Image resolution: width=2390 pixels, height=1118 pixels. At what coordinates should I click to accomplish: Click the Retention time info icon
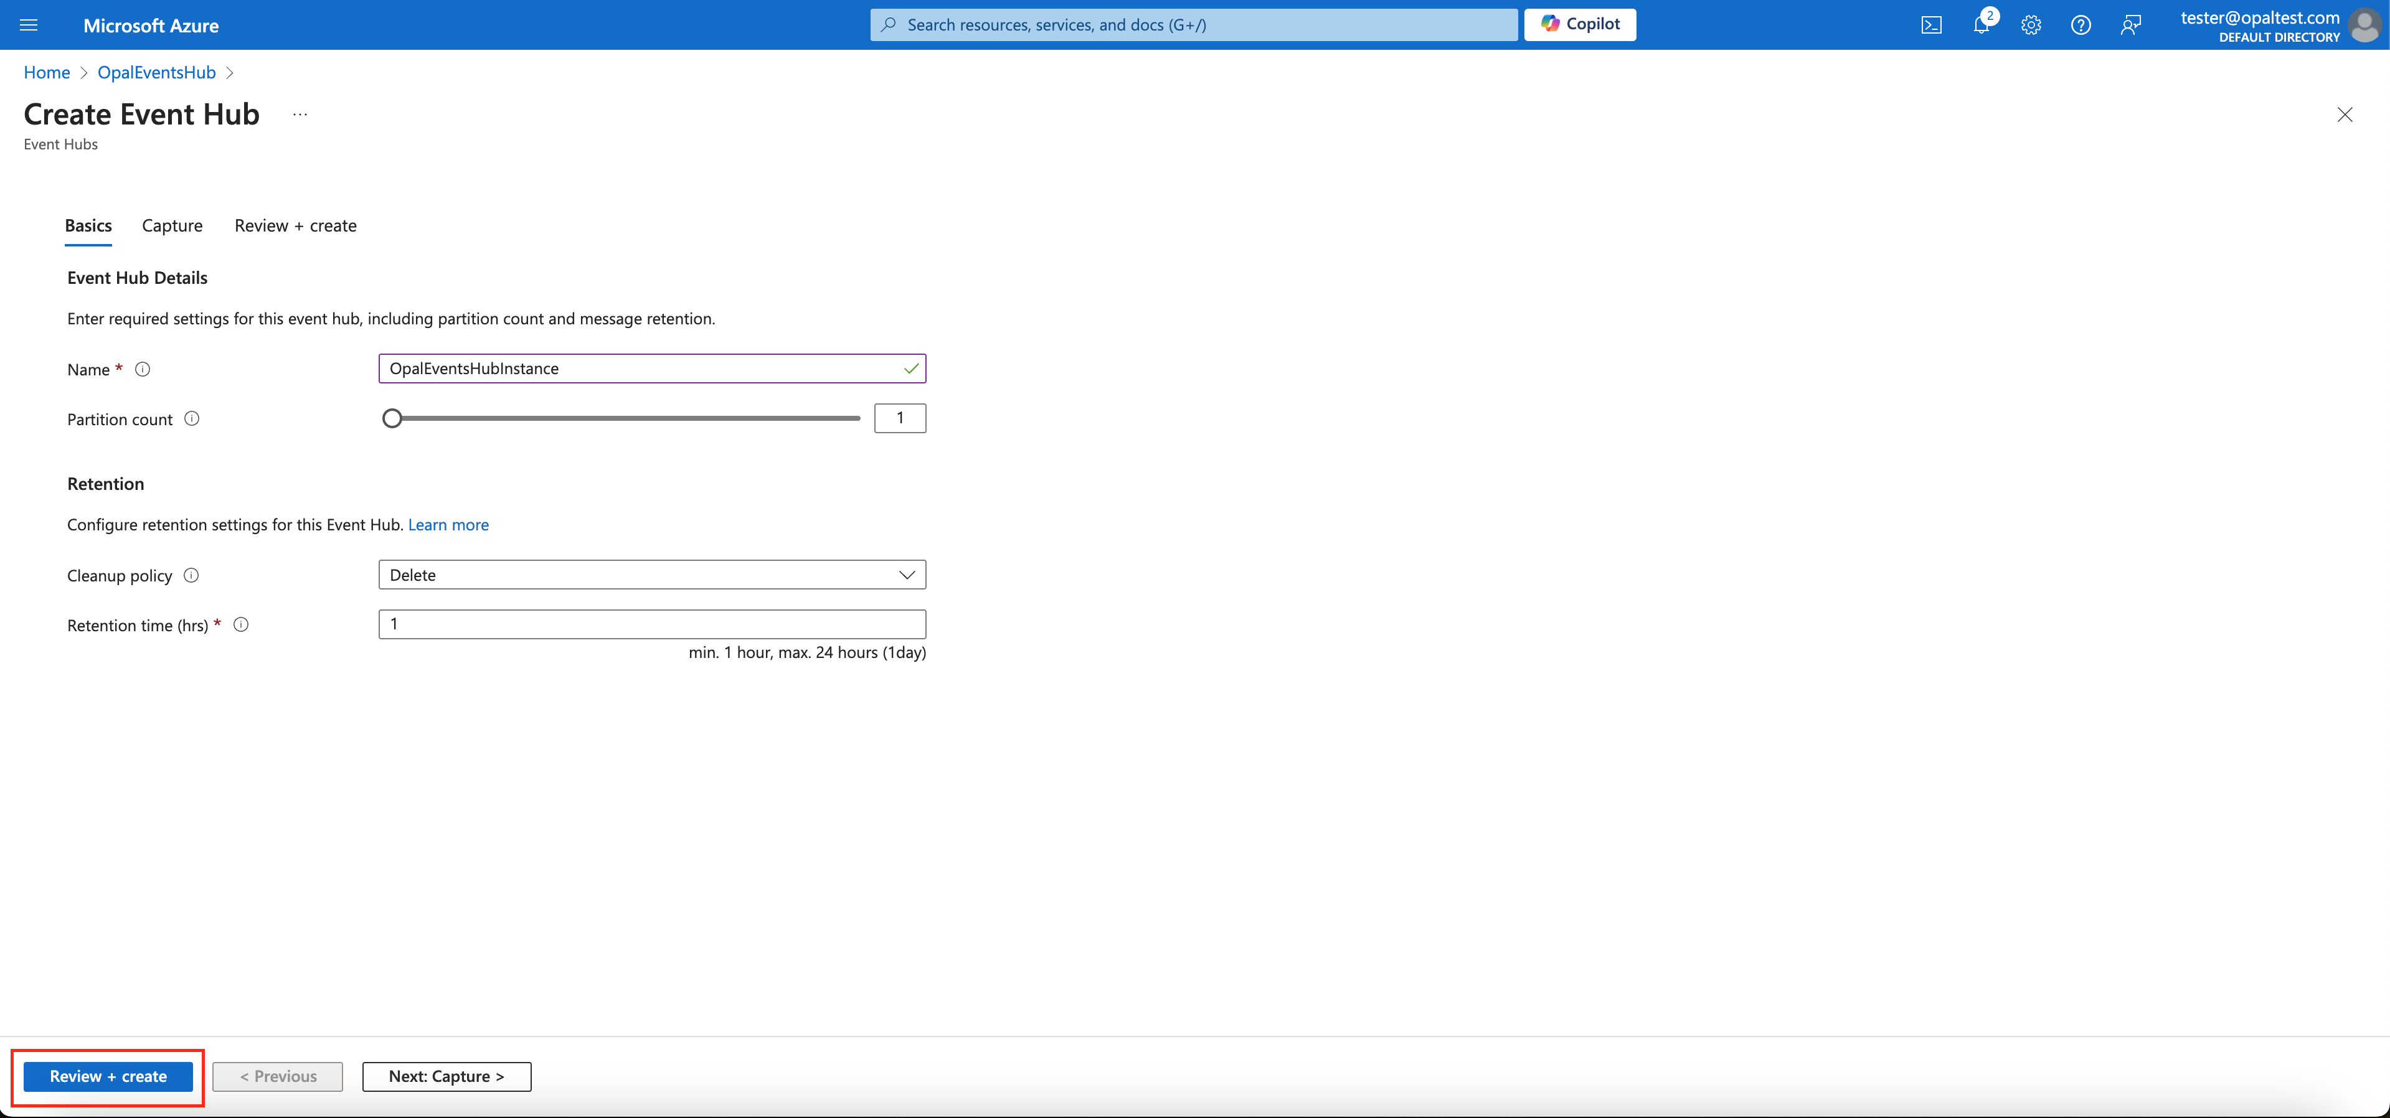[x=241, y=624]
